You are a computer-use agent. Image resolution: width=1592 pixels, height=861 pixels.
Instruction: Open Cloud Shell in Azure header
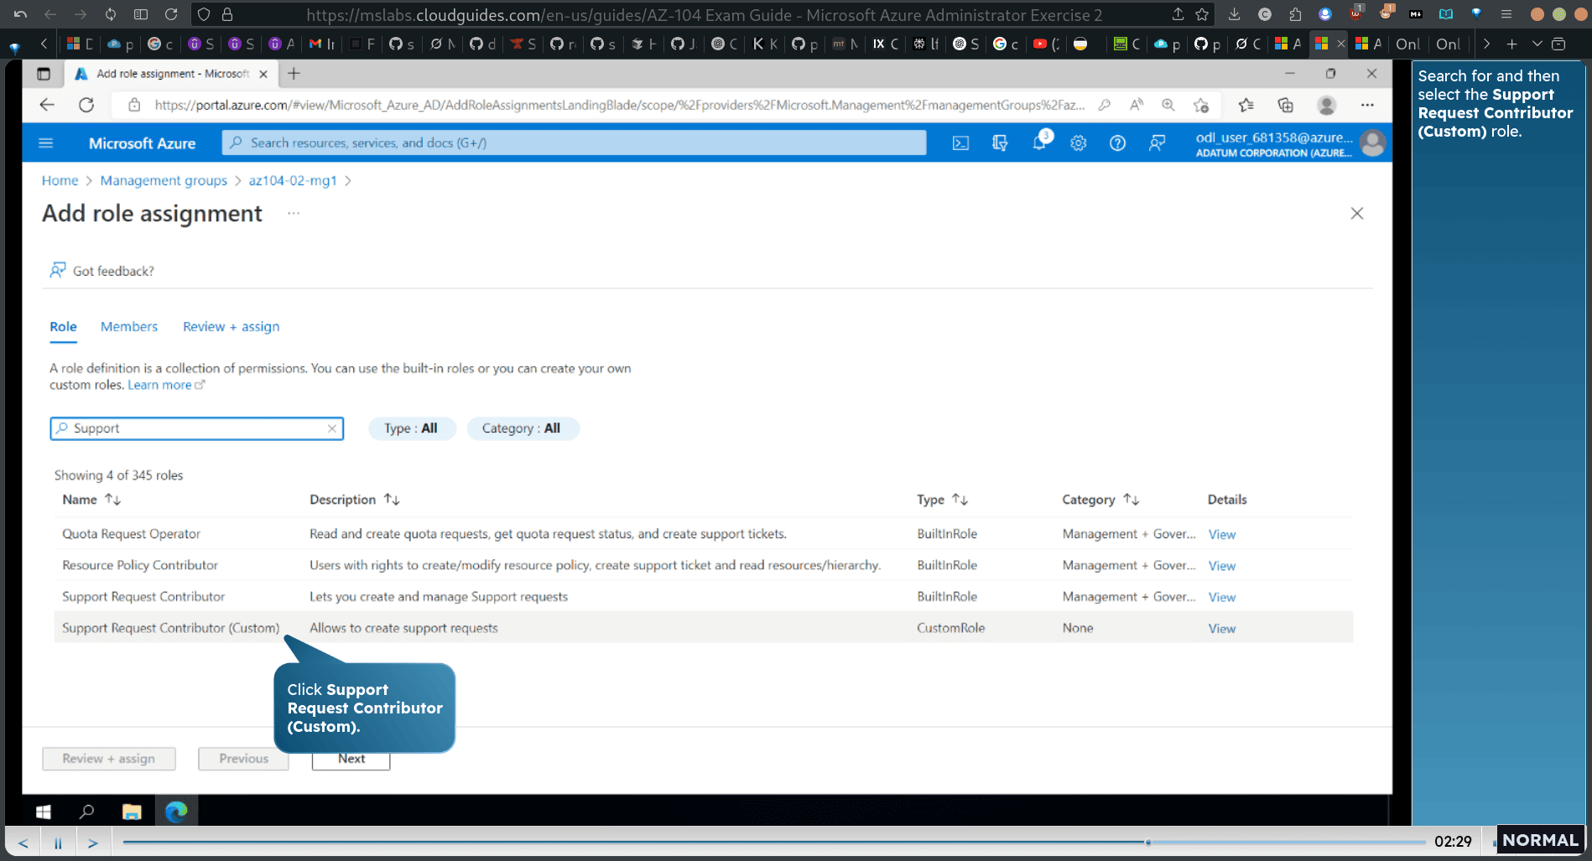point(960,143)
